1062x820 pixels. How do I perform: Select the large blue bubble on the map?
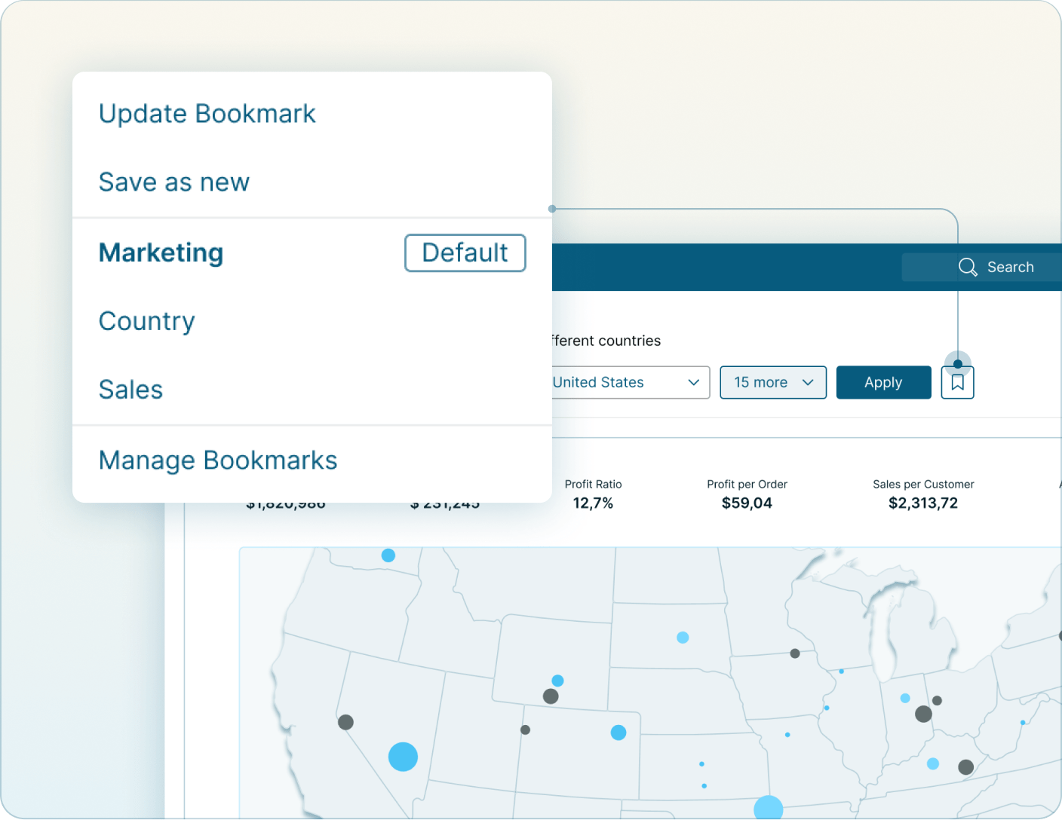pos(403,756)
